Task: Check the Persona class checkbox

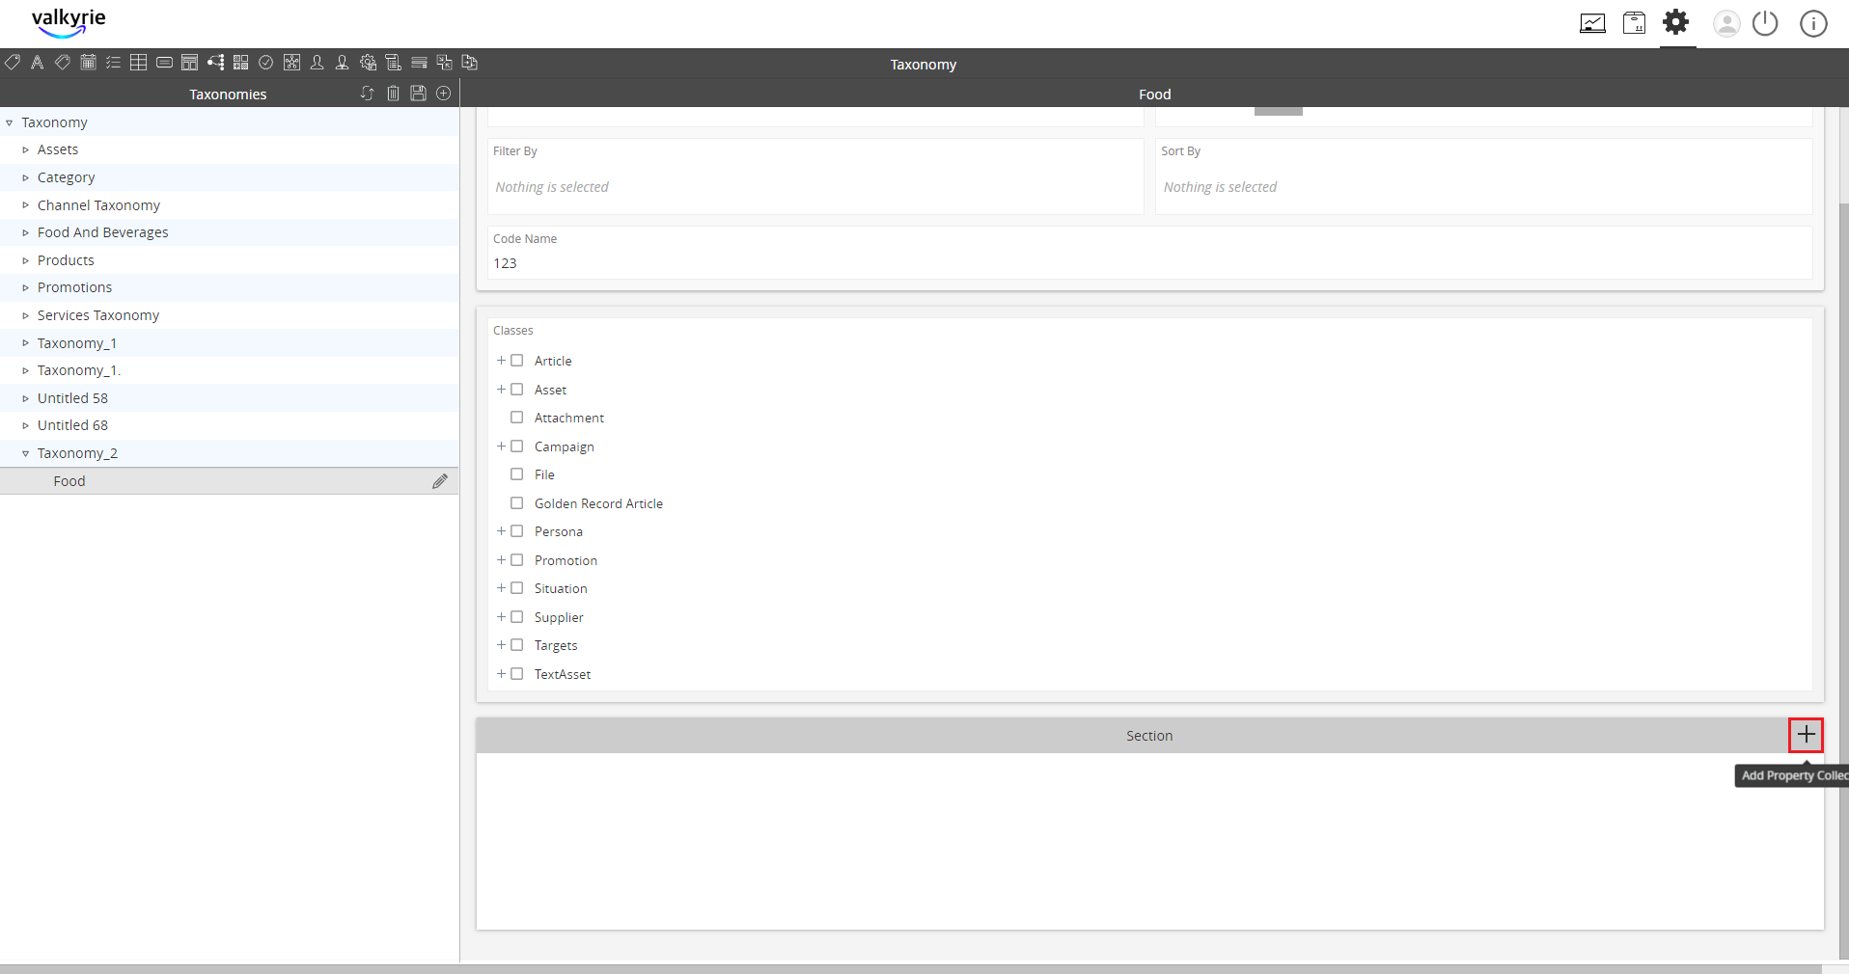Action: (x=517, y=531)
